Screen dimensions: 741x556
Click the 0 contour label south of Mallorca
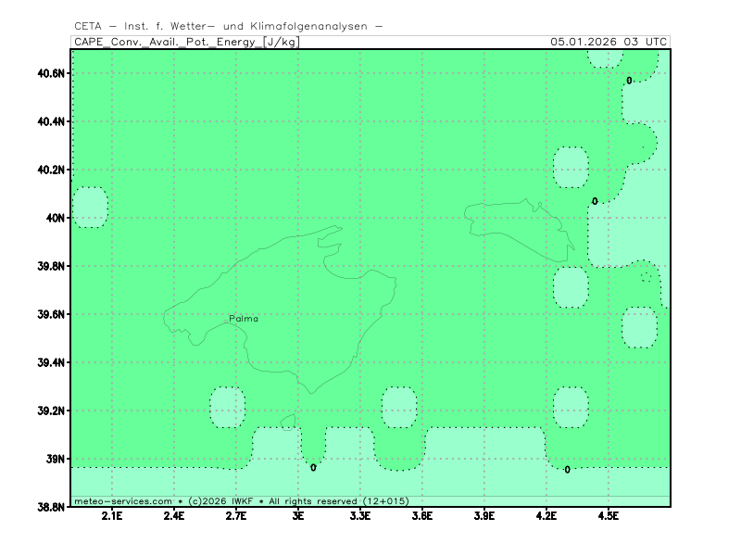point(313,468)
